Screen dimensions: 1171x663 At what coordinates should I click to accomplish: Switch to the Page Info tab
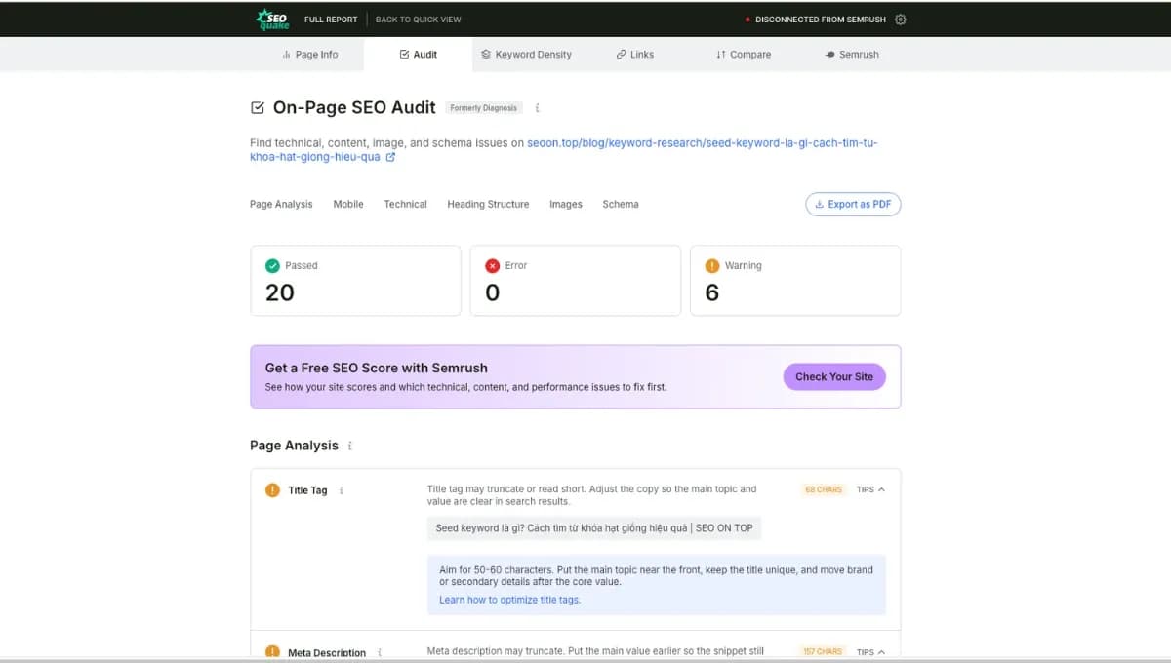[x=309, y=55]
